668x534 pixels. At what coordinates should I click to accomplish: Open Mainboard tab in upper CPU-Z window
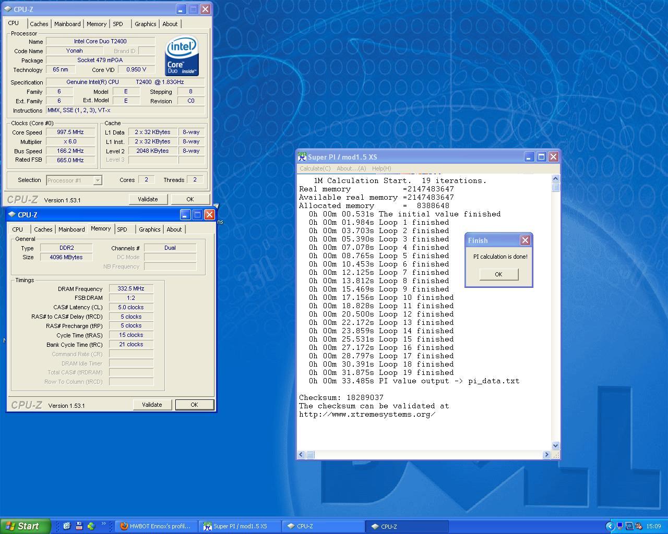coord(68,24)
